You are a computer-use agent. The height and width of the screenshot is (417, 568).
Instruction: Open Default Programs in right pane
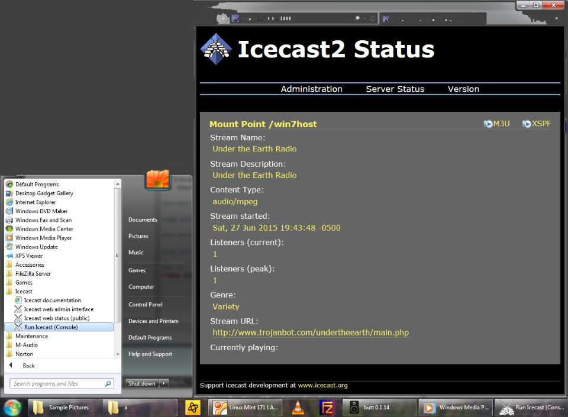tap(150, 337)
